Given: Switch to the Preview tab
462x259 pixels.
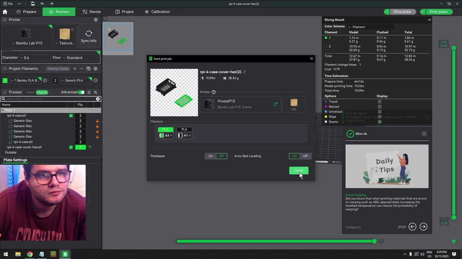Looking at the screenshot, I should point(59,12).
